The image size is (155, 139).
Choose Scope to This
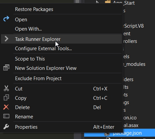[61, 59]
